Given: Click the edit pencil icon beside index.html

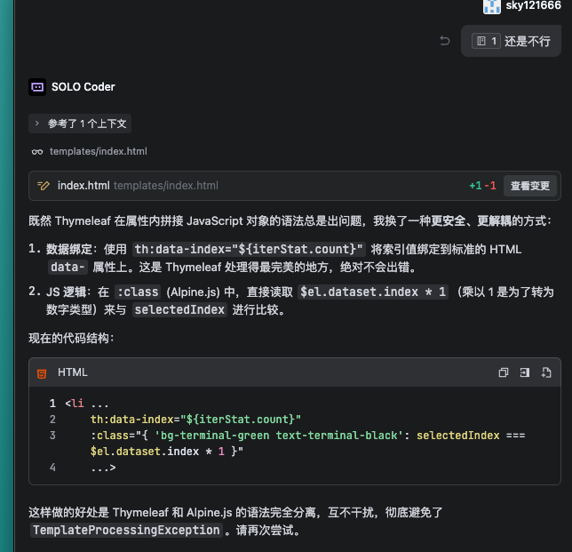Looking at the screenshot, I should pos(43,186).
